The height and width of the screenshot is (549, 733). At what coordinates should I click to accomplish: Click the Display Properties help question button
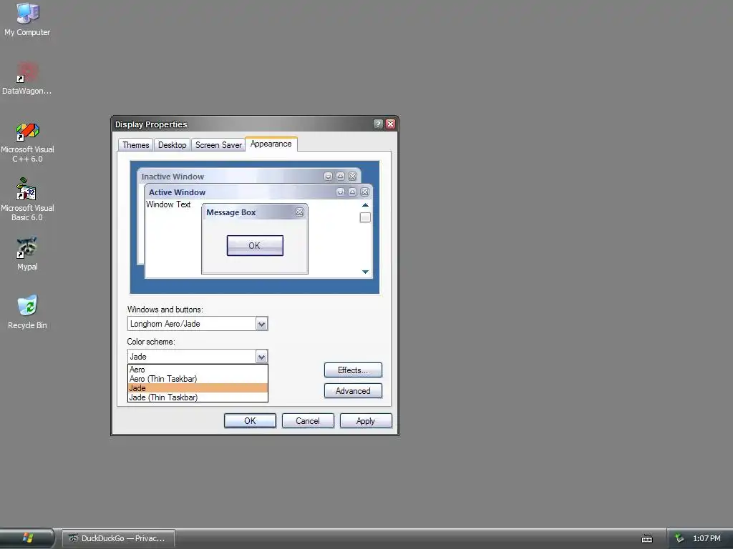(x=378, y=124)
